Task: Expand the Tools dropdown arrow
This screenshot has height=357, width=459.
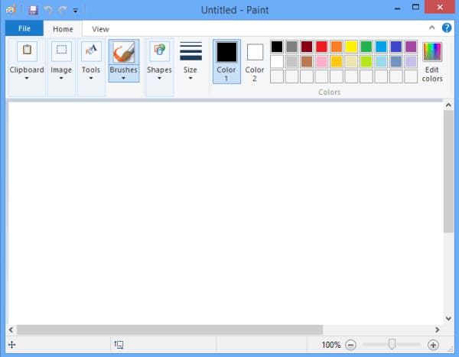Action: (x=91, y=78)
